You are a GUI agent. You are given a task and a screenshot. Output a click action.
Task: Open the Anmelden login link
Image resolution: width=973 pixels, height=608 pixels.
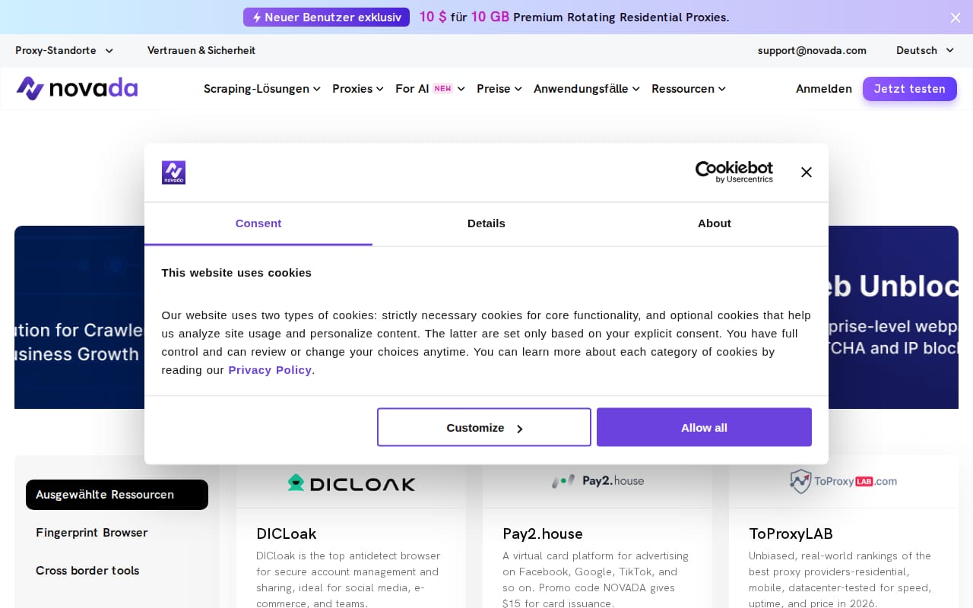pyautogui.click(x=824, y=89)
